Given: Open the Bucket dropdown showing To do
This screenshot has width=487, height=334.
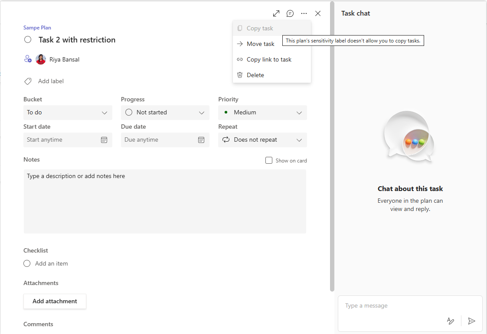Looking at the screenshot, I should (68, 112).
